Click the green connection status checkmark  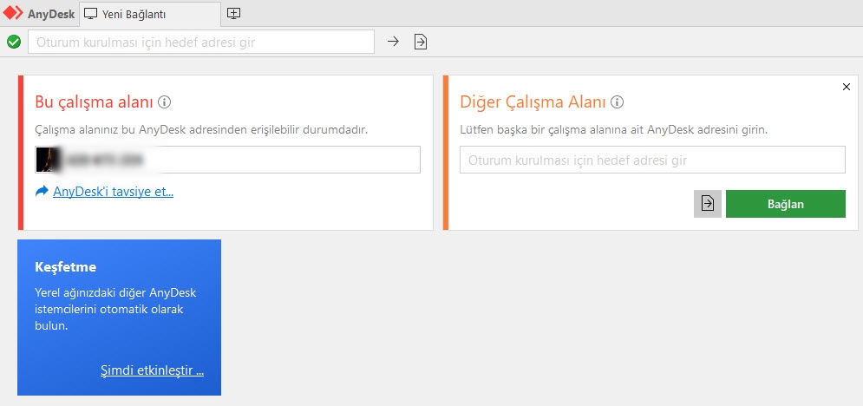coord(13,42)
